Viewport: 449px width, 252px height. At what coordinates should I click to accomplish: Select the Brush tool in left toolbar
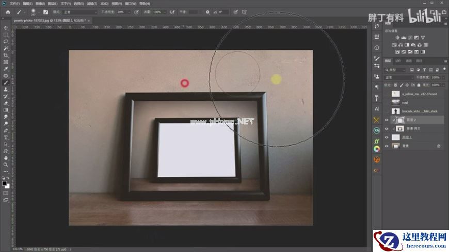[x=6, y=82]
